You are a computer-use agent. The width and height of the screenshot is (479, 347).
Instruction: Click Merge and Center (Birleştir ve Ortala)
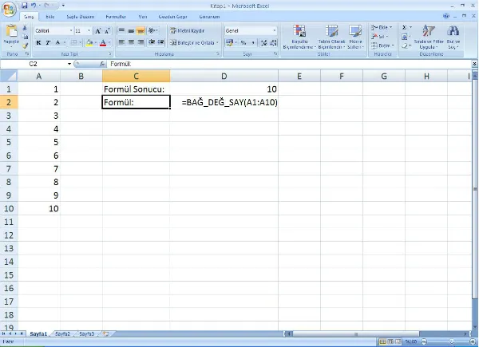192,42
